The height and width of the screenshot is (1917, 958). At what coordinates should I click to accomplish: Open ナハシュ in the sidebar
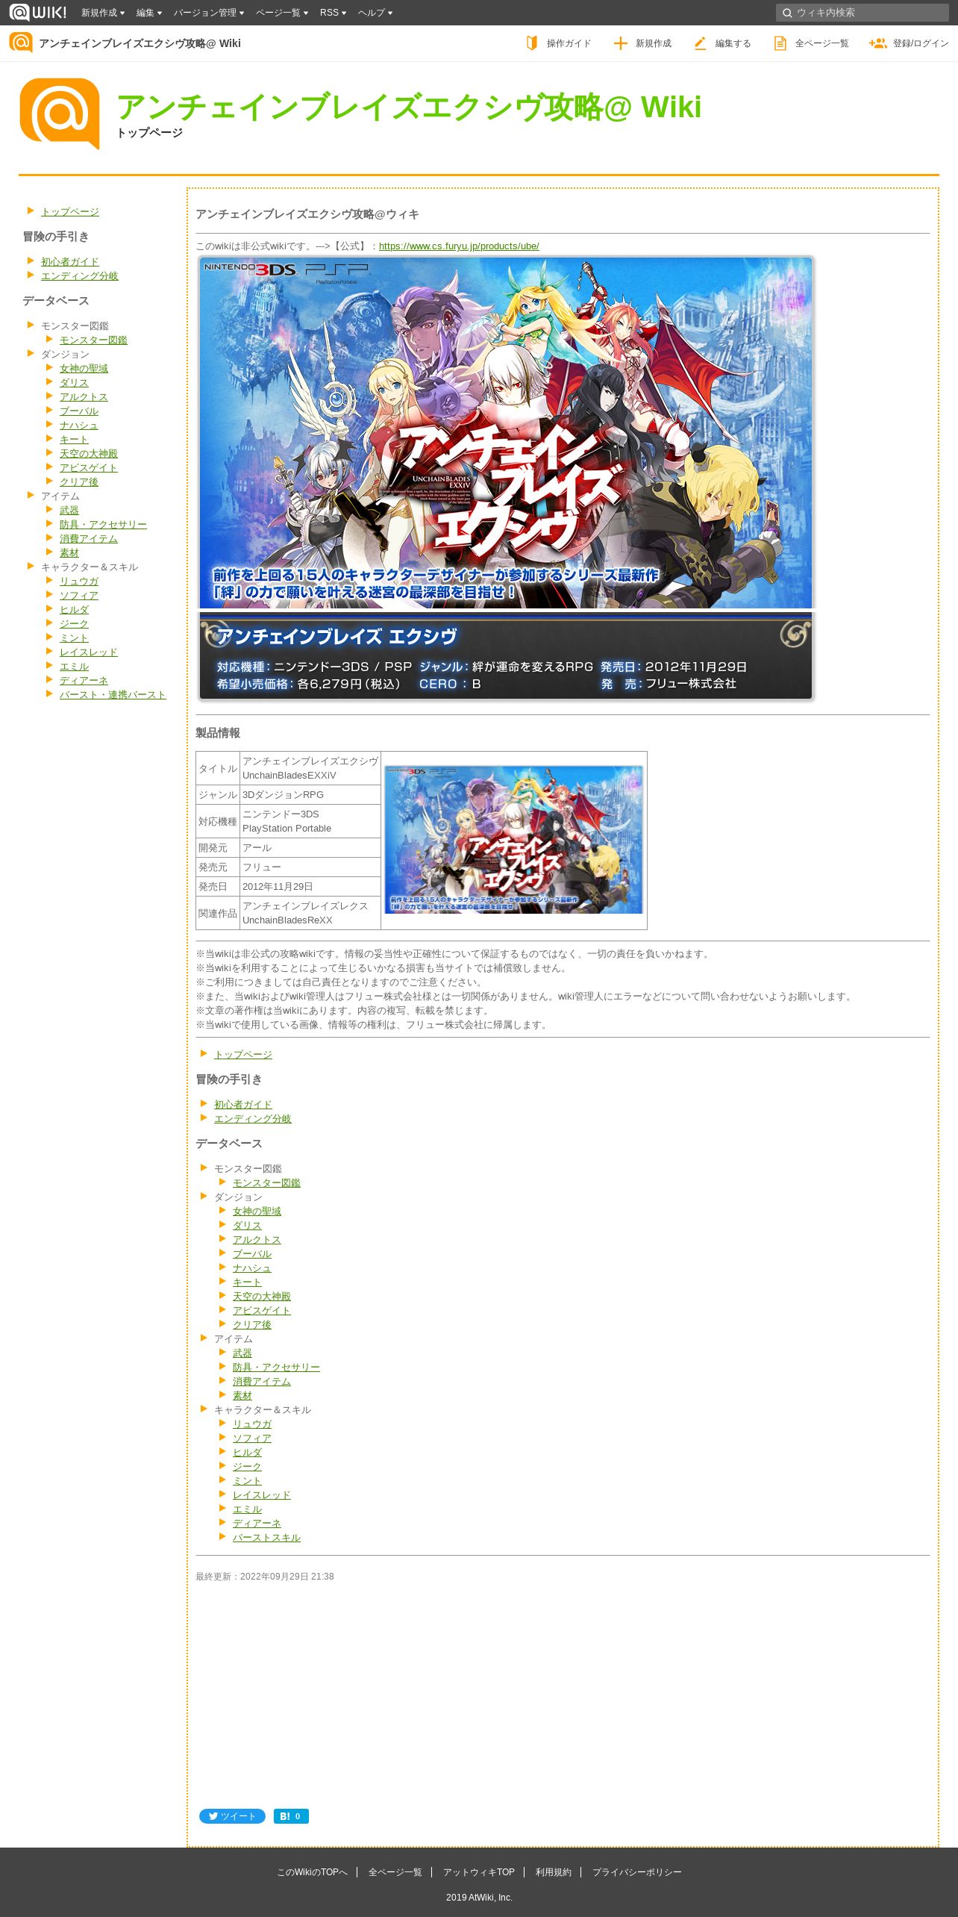(x=79, y=426)
